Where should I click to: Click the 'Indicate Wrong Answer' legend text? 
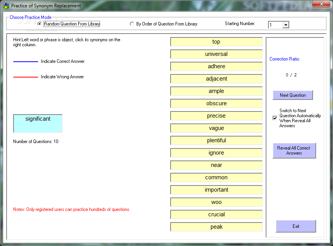click(62, 77)
